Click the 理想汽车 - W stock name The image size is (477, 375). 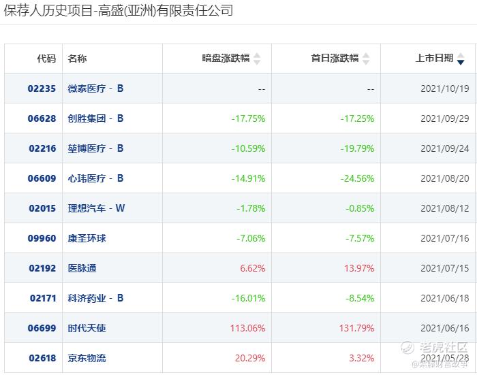point(96,208)
